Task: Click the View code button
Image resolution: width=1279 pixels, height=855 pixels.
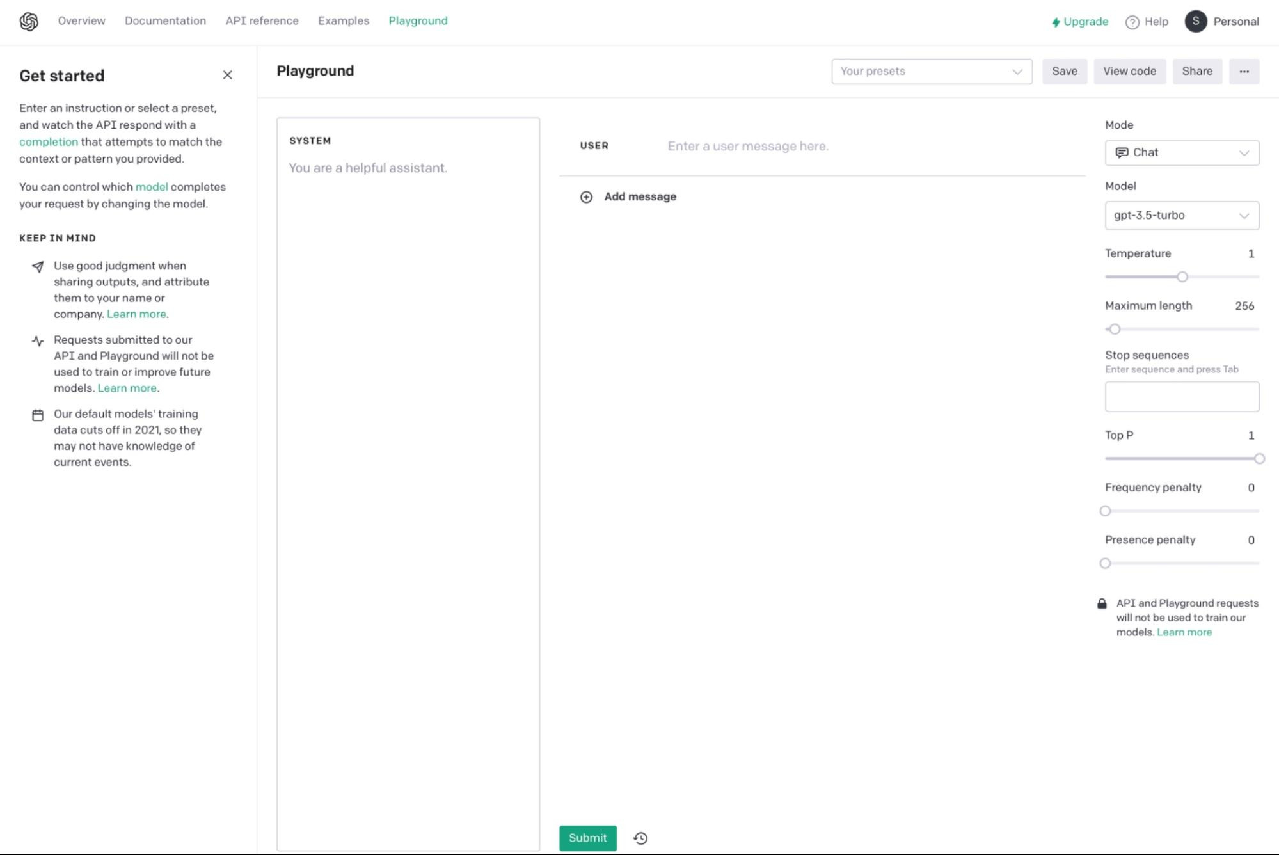Action: (1129, 71)
